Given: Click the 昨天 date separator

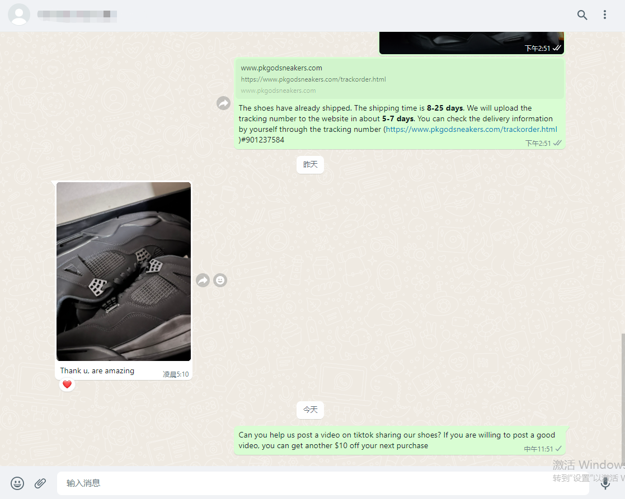Looking at the screenshot, I should coord(310,165).
